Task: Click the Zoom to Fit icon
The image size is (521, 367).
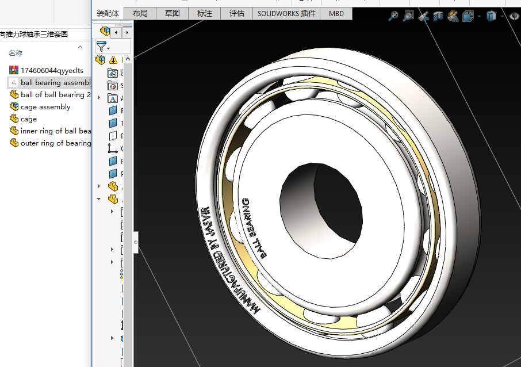Action: coord(393,16)
